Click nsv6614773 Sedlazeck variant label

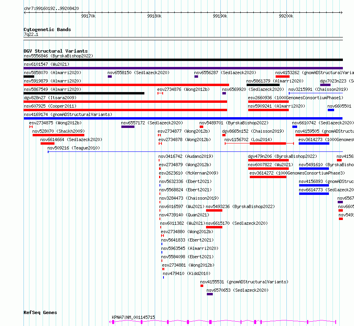(326, 190)
